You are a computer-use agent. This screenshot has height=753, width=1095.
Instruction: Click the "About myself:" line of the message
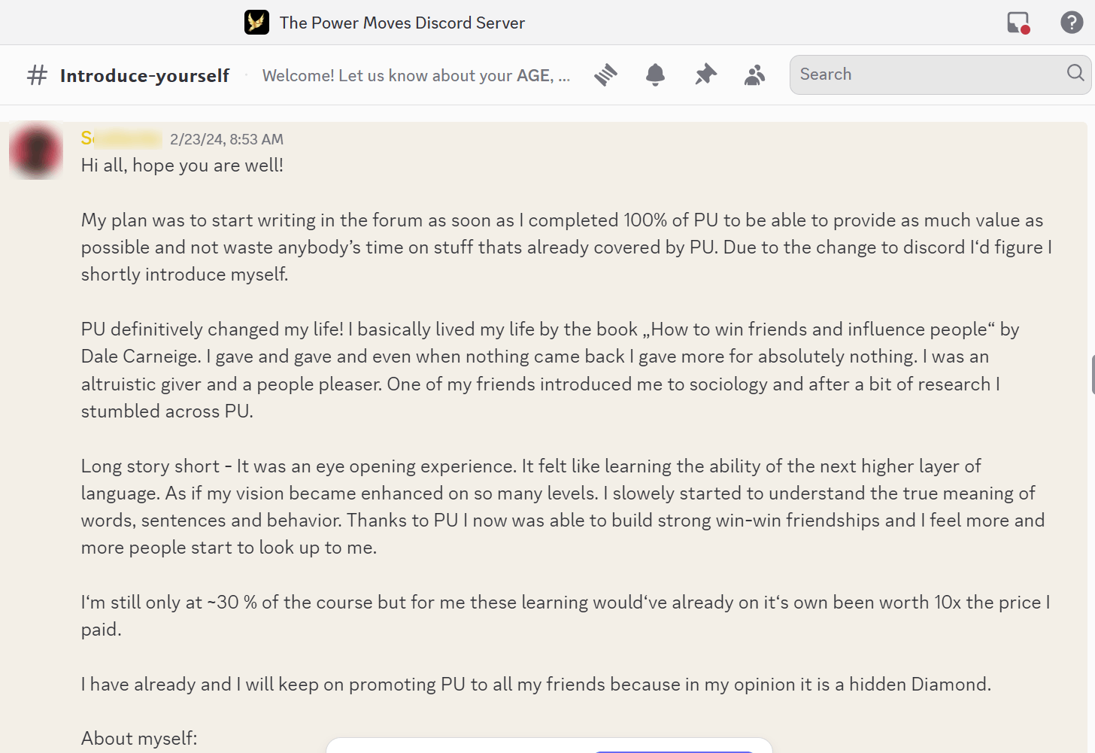point(139,738)
